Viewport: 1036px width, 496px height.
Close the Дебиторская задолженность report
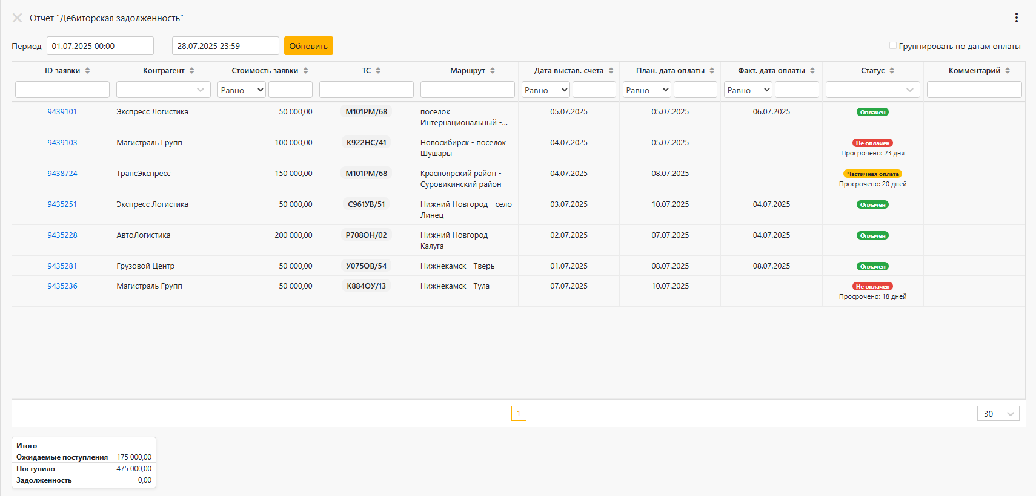[x=17, y=18]
